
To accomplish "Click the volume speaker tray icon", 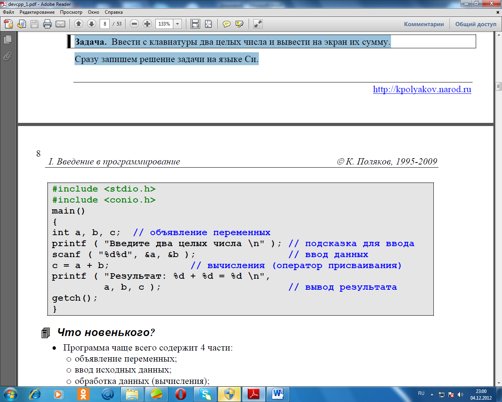I will [460, 395].
